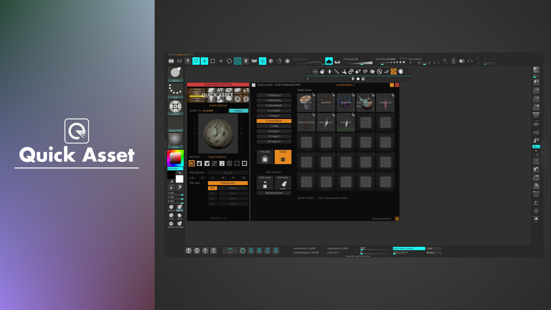Click first gear icon in bottom shelf
Screen dimensions: 551x310
pyautogui.click(x=189, y=251)
